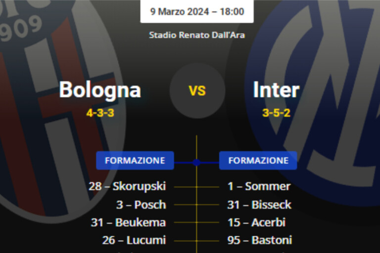Select Inter's 3-5-2 formation label
The height and width of the screenshot is (253, 380).
pyautogui.click(x=276, y=113)
